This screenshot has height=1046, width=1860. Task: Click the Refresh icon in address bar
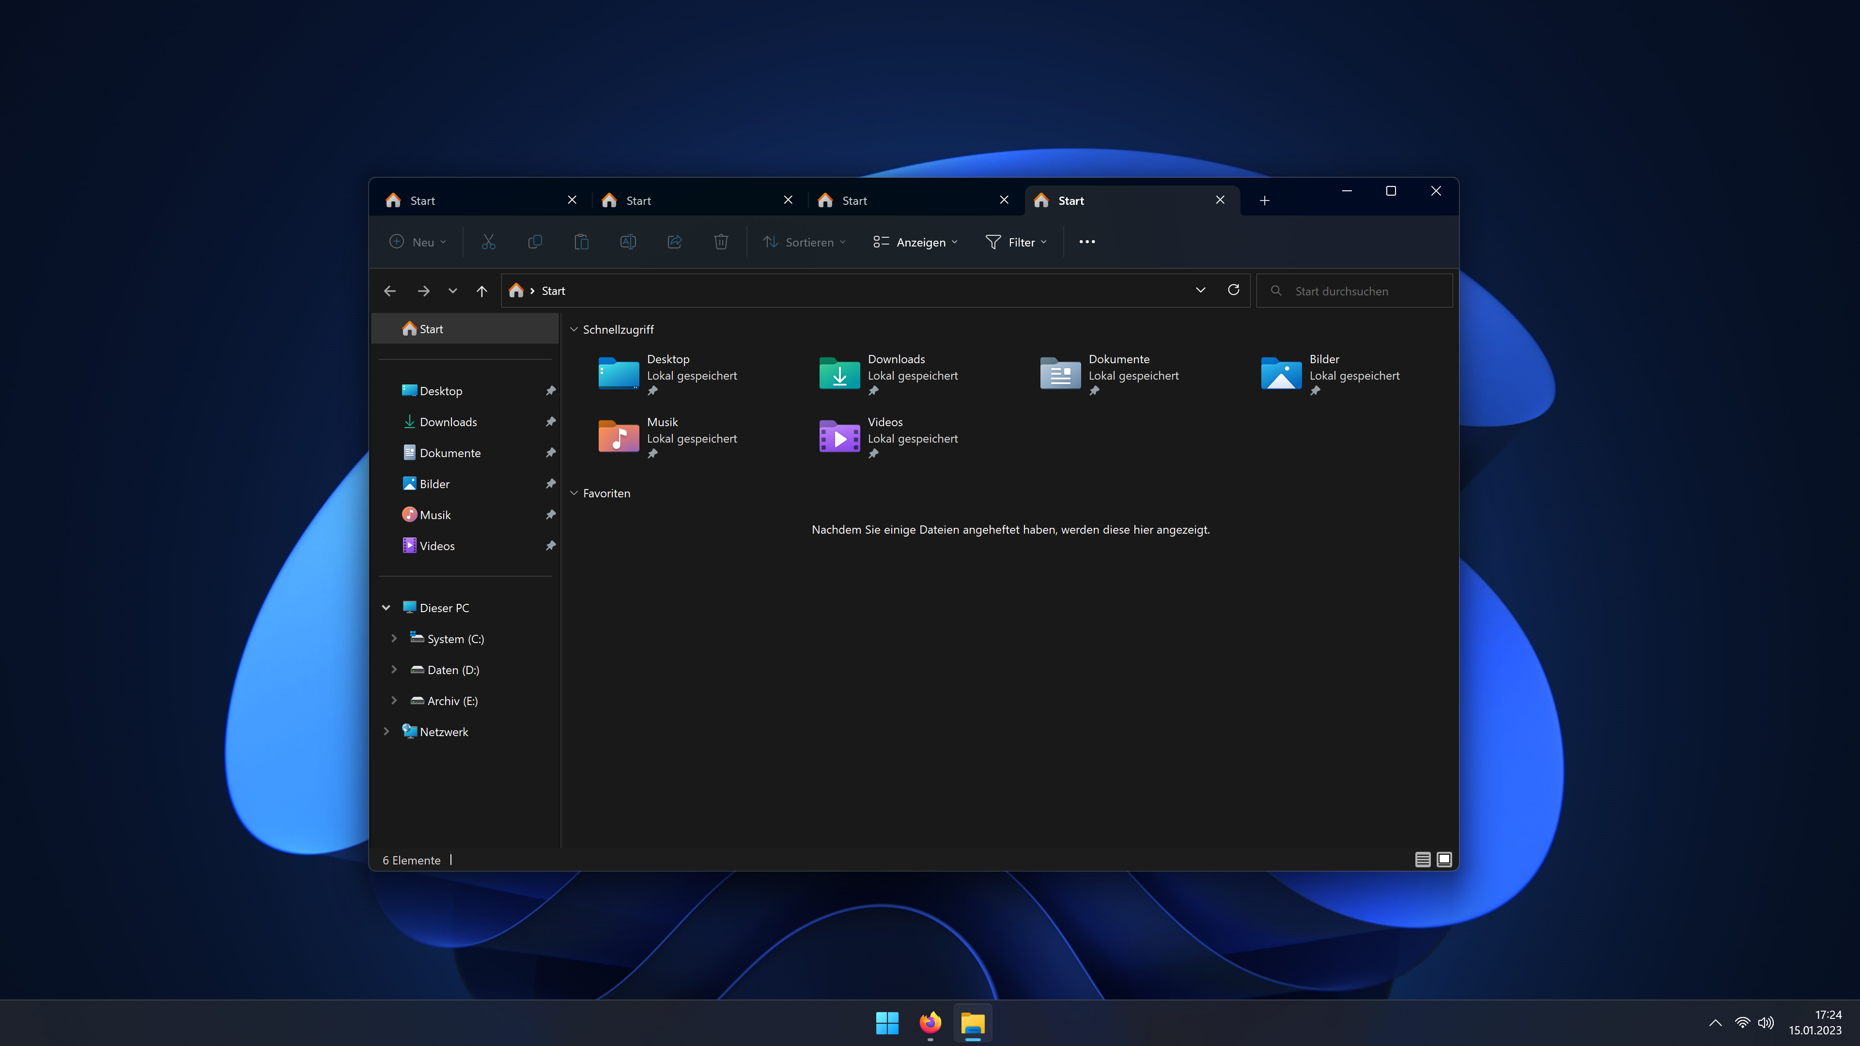click(x=1233, y=290)
